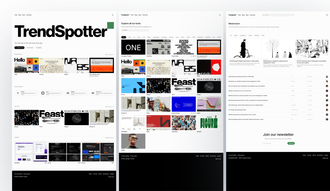Select the Framework filter tag
The height and width of the screenshot is (191, 330).
(164, 37)
